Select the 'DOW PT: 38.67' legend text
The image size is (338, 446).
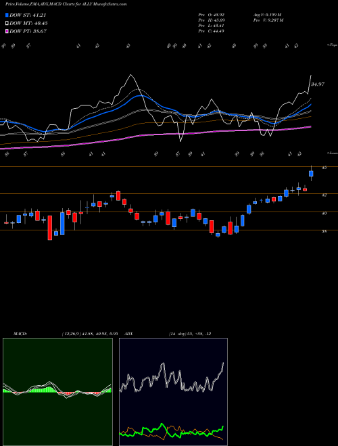[x=28, y=31]
